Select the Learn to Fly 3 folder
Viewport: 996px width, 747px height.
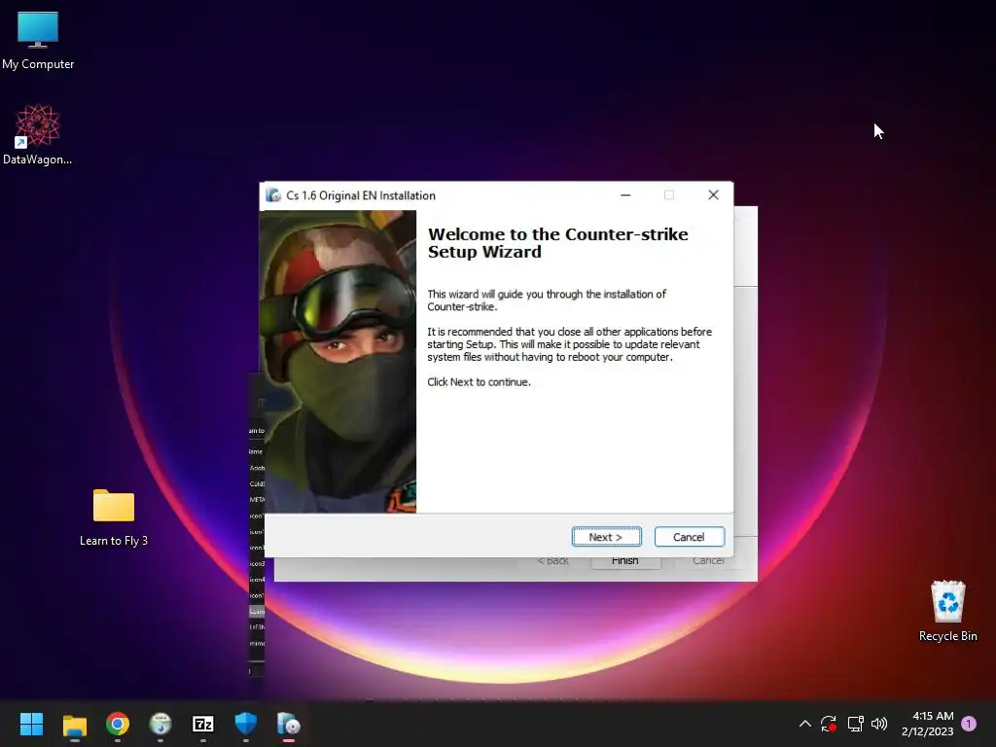114,517
